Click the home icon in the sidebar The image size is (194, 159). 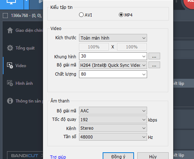pyautogui.click(x=10, y=30)
